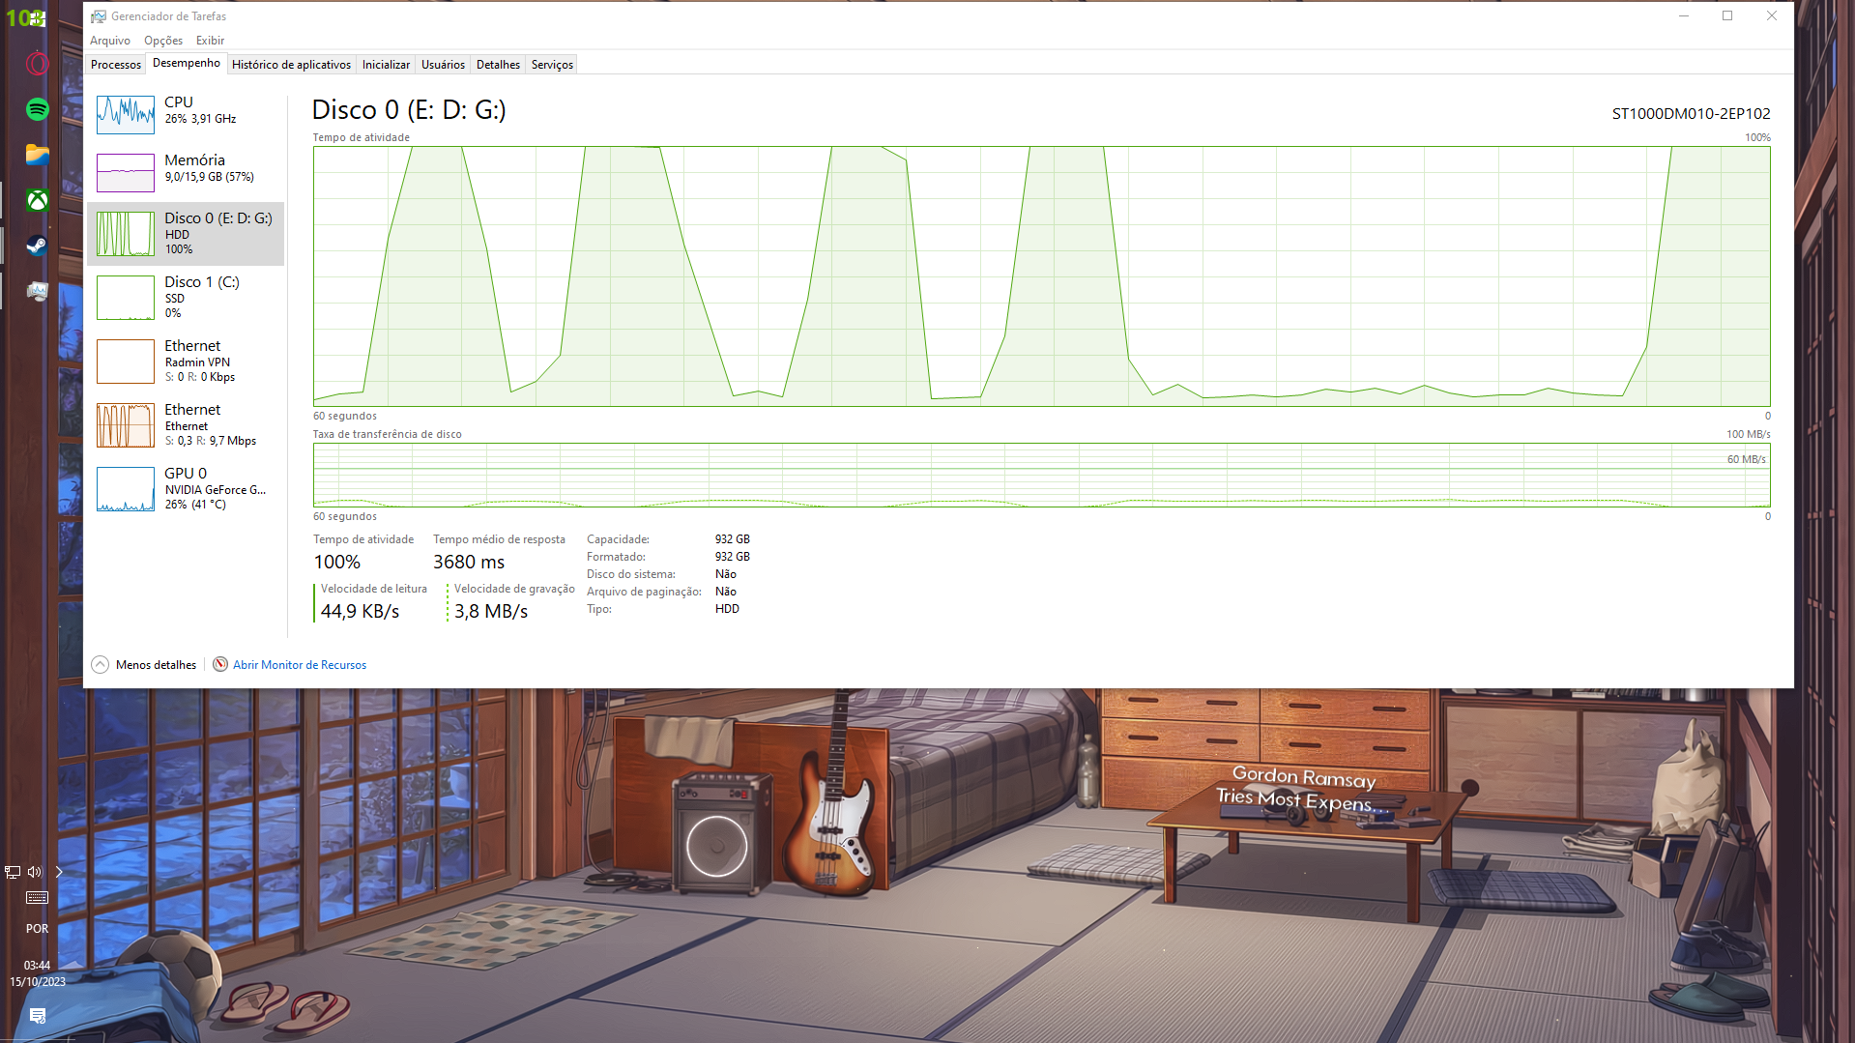
Task: Maximize the Gerenciador de Tarefas window
Action: (1727, 16)
